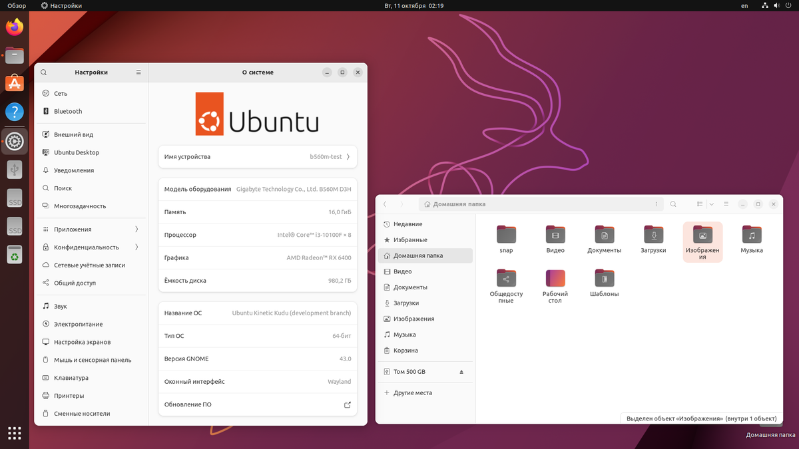Select Сеть in Settings sidebar
Image resolution: width=799 pixels, height=449 pixels.
(91, 93)
